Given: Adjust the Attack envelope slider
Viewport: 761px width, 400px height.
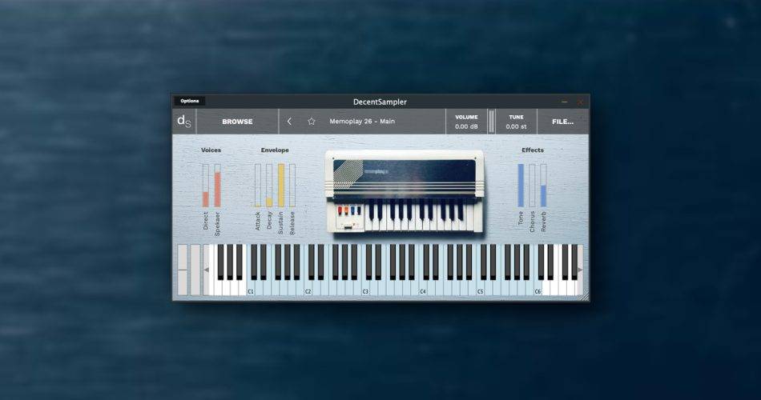Looking at the screenshot, I should (x=258, y=186).
